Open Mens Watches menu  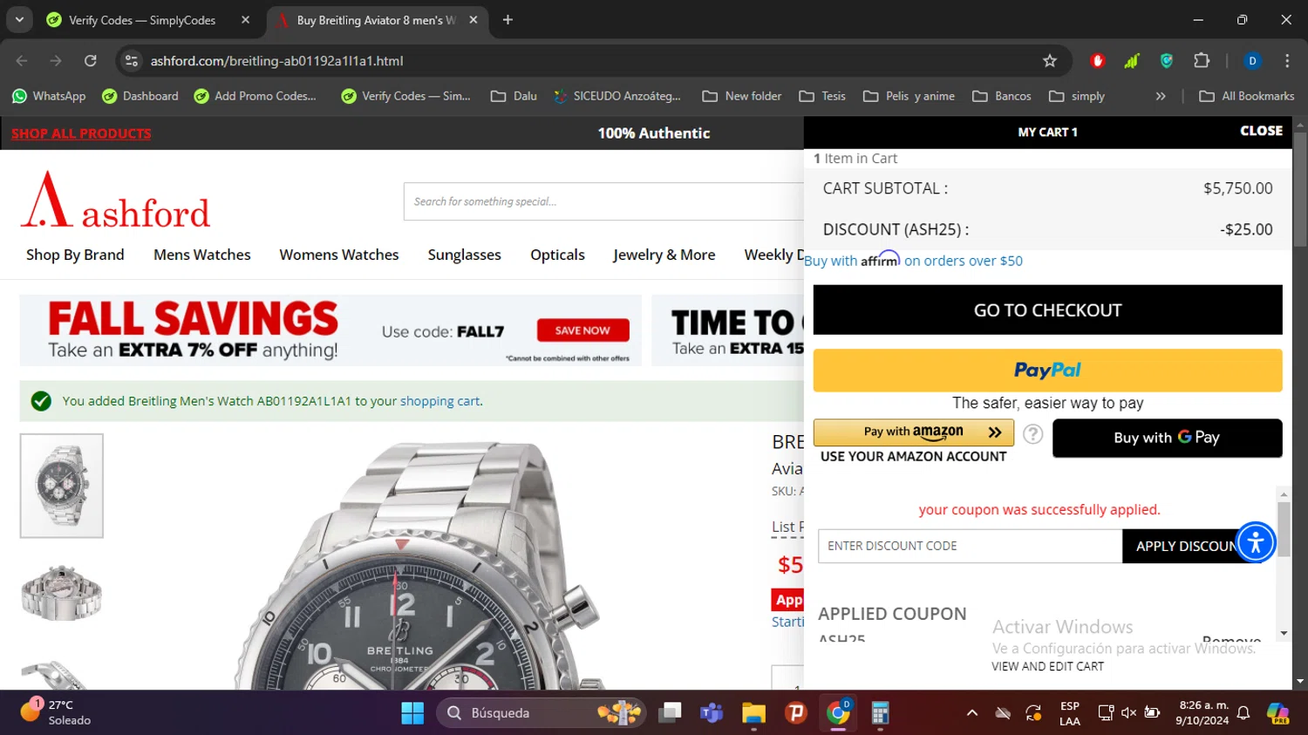[202, 255]
